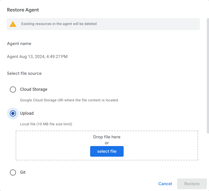Click the Cloud Storage option label
The image size is (209, 191).
tap(34, 89)
